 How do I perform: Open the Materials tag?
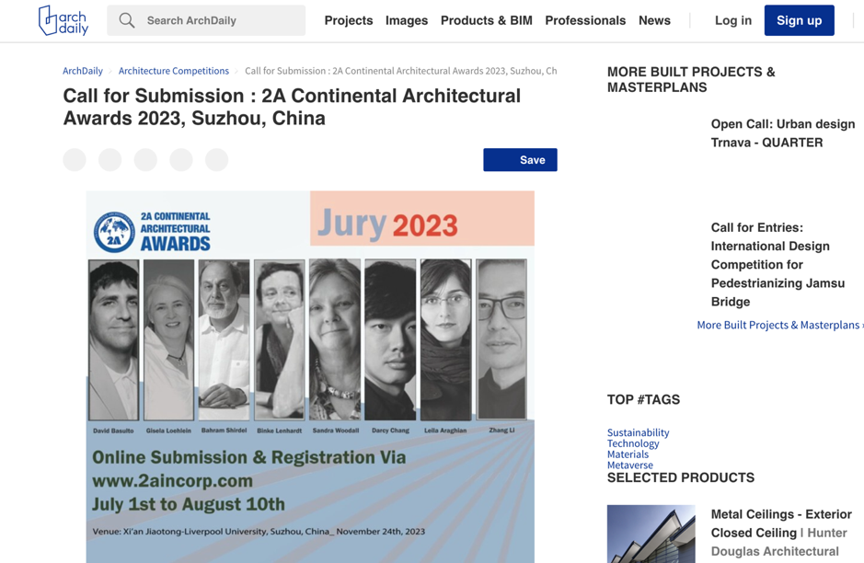click(628, 454)
